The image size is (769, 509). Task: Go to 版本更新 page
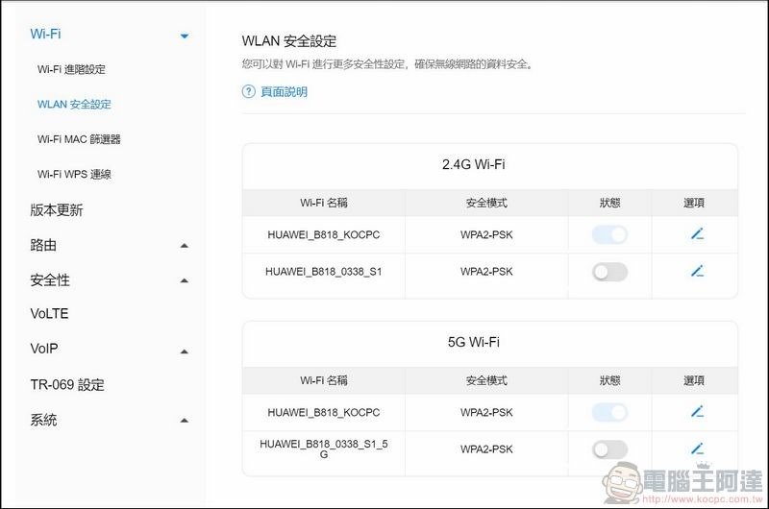[57, 210]
